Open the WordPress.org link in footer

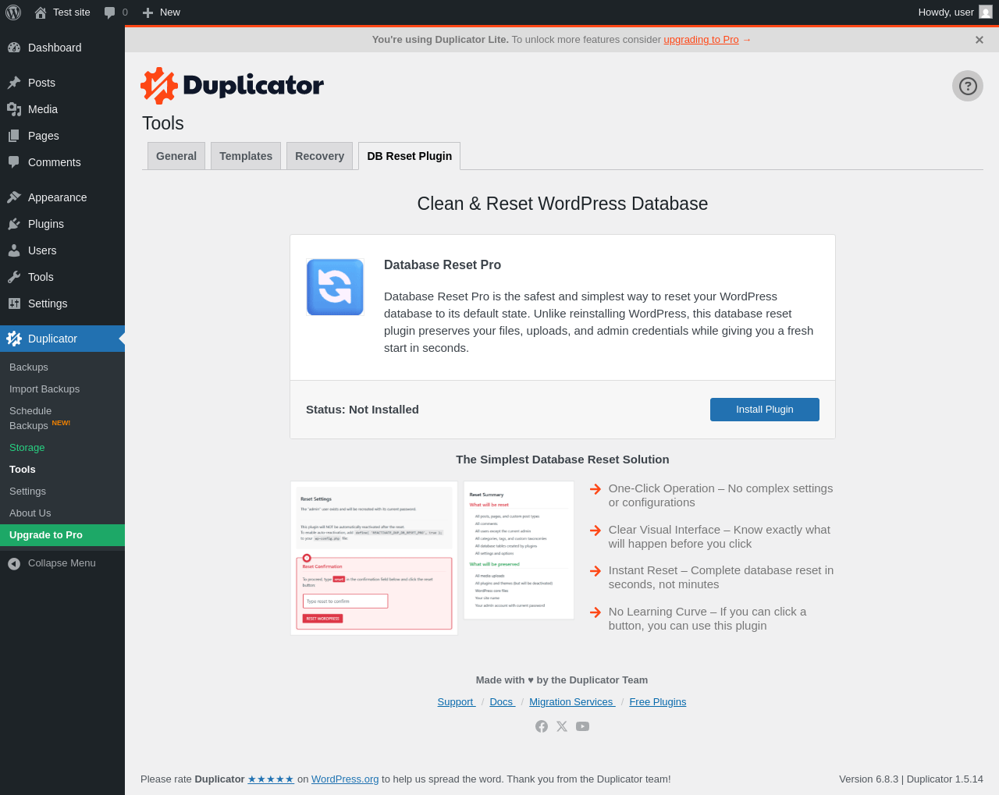pyautogui.click(x=345, y=779)
